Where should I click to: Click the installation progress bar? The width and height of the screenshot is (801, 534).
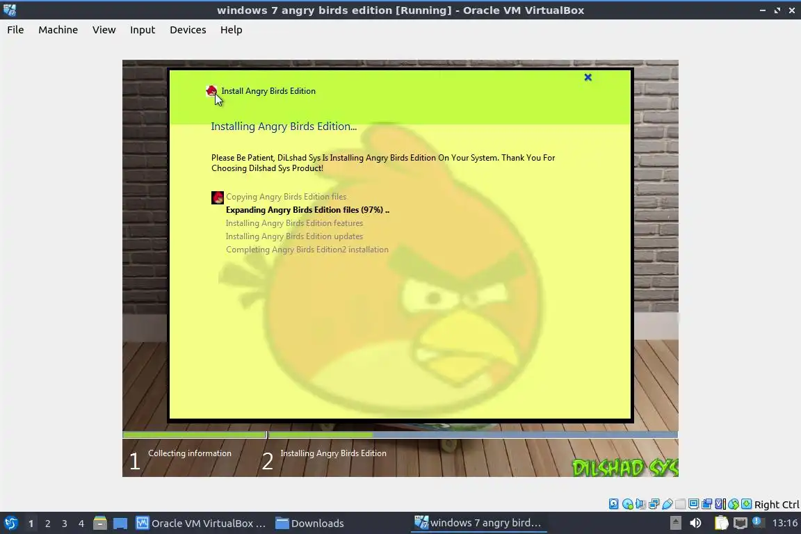tap(400, 435)
